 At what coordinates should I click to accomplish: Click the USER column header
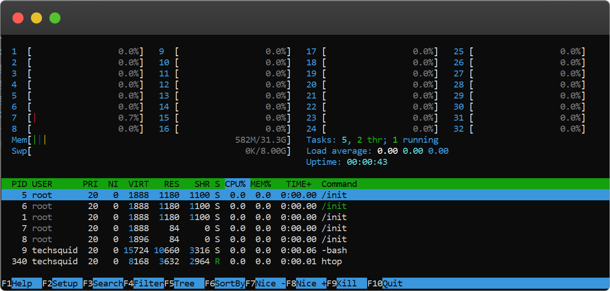point(42,184)
